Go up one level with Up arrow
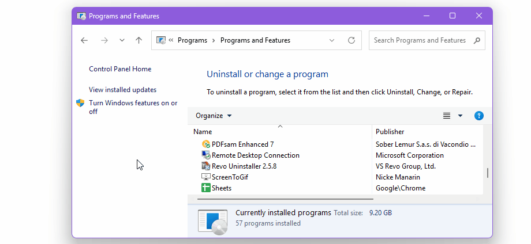 pos(139,40)
